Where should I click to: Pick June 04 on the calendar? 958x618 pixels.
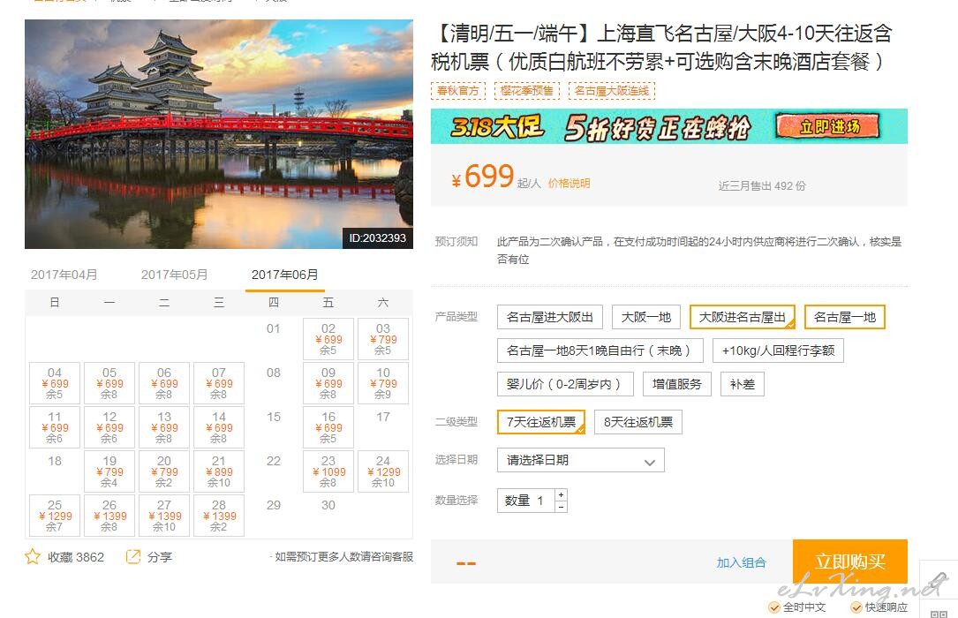pyautogui.click(x=55, y=383)
